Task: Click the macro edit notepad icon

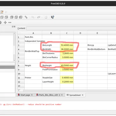Action: (x=2, y=12)
